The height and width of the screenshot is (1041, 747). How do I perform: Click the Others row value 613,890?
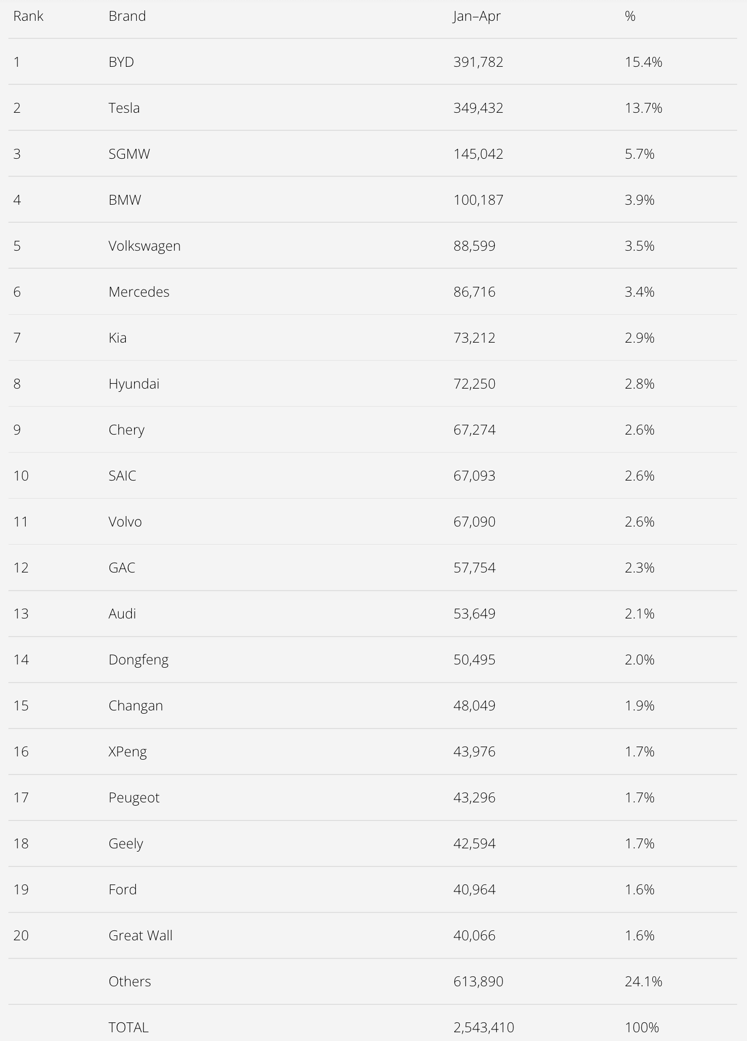478,981
